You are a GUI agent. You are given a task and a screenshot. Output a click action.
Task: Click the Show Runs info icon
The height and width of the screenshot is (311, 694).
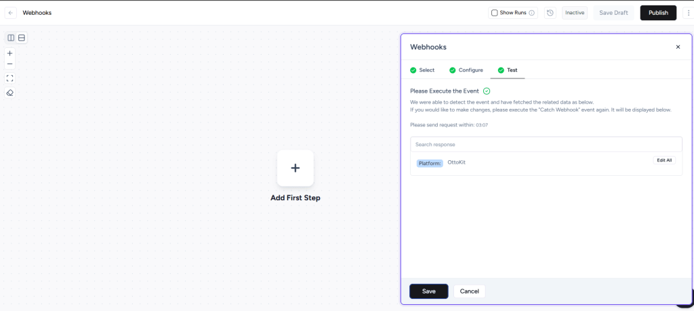pyautogui.click(x=531, y=13)
